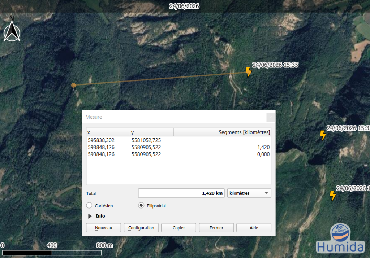Click the middle lightning strike icon at right edge
The height and width of the screenshot is (258, 370).
pos(323,135)
